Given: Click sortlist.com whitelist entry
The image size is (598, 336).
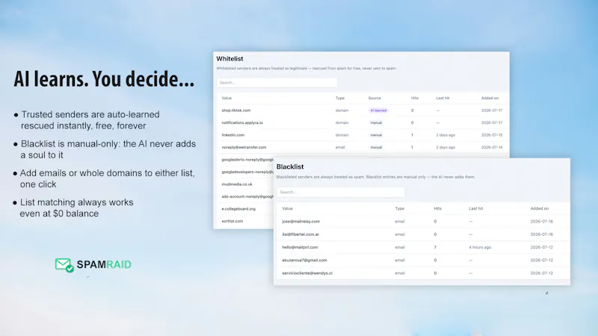Looking at the screenshot, I should pyautogui.click(x=232, y=221).
